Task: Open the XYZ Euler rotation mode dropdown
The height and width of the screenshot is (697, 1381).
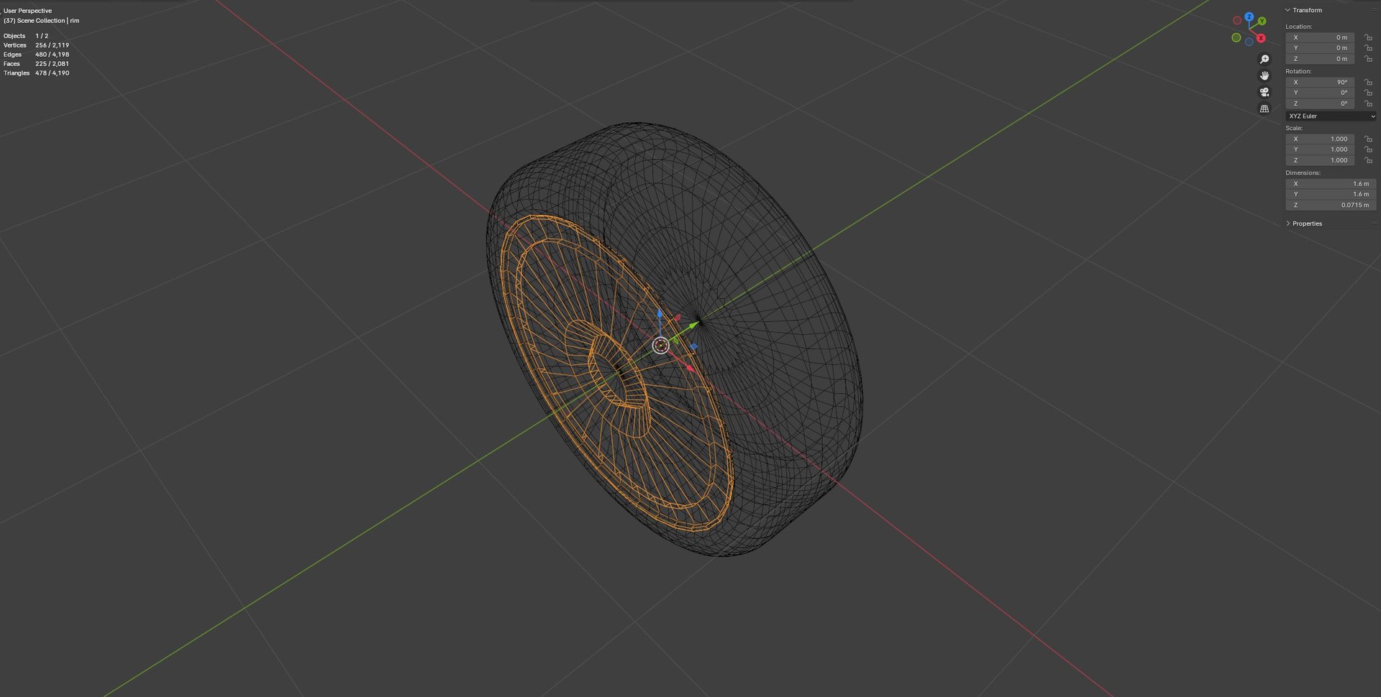Action: click(1331, 116)
